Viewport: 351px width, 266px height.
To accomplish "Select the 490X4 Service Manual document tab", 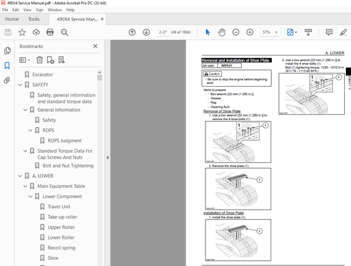I will tap(77, 19).
